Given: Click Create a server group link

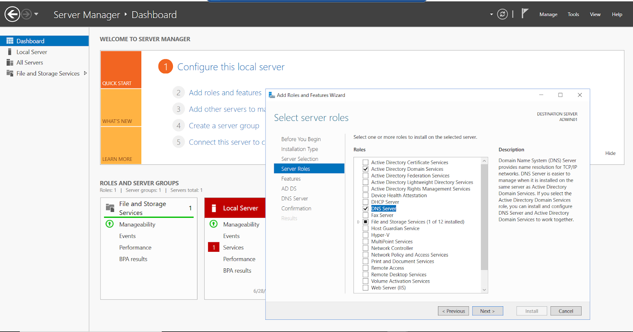Looking at the screenshot, I should click(x=224, y=126).
